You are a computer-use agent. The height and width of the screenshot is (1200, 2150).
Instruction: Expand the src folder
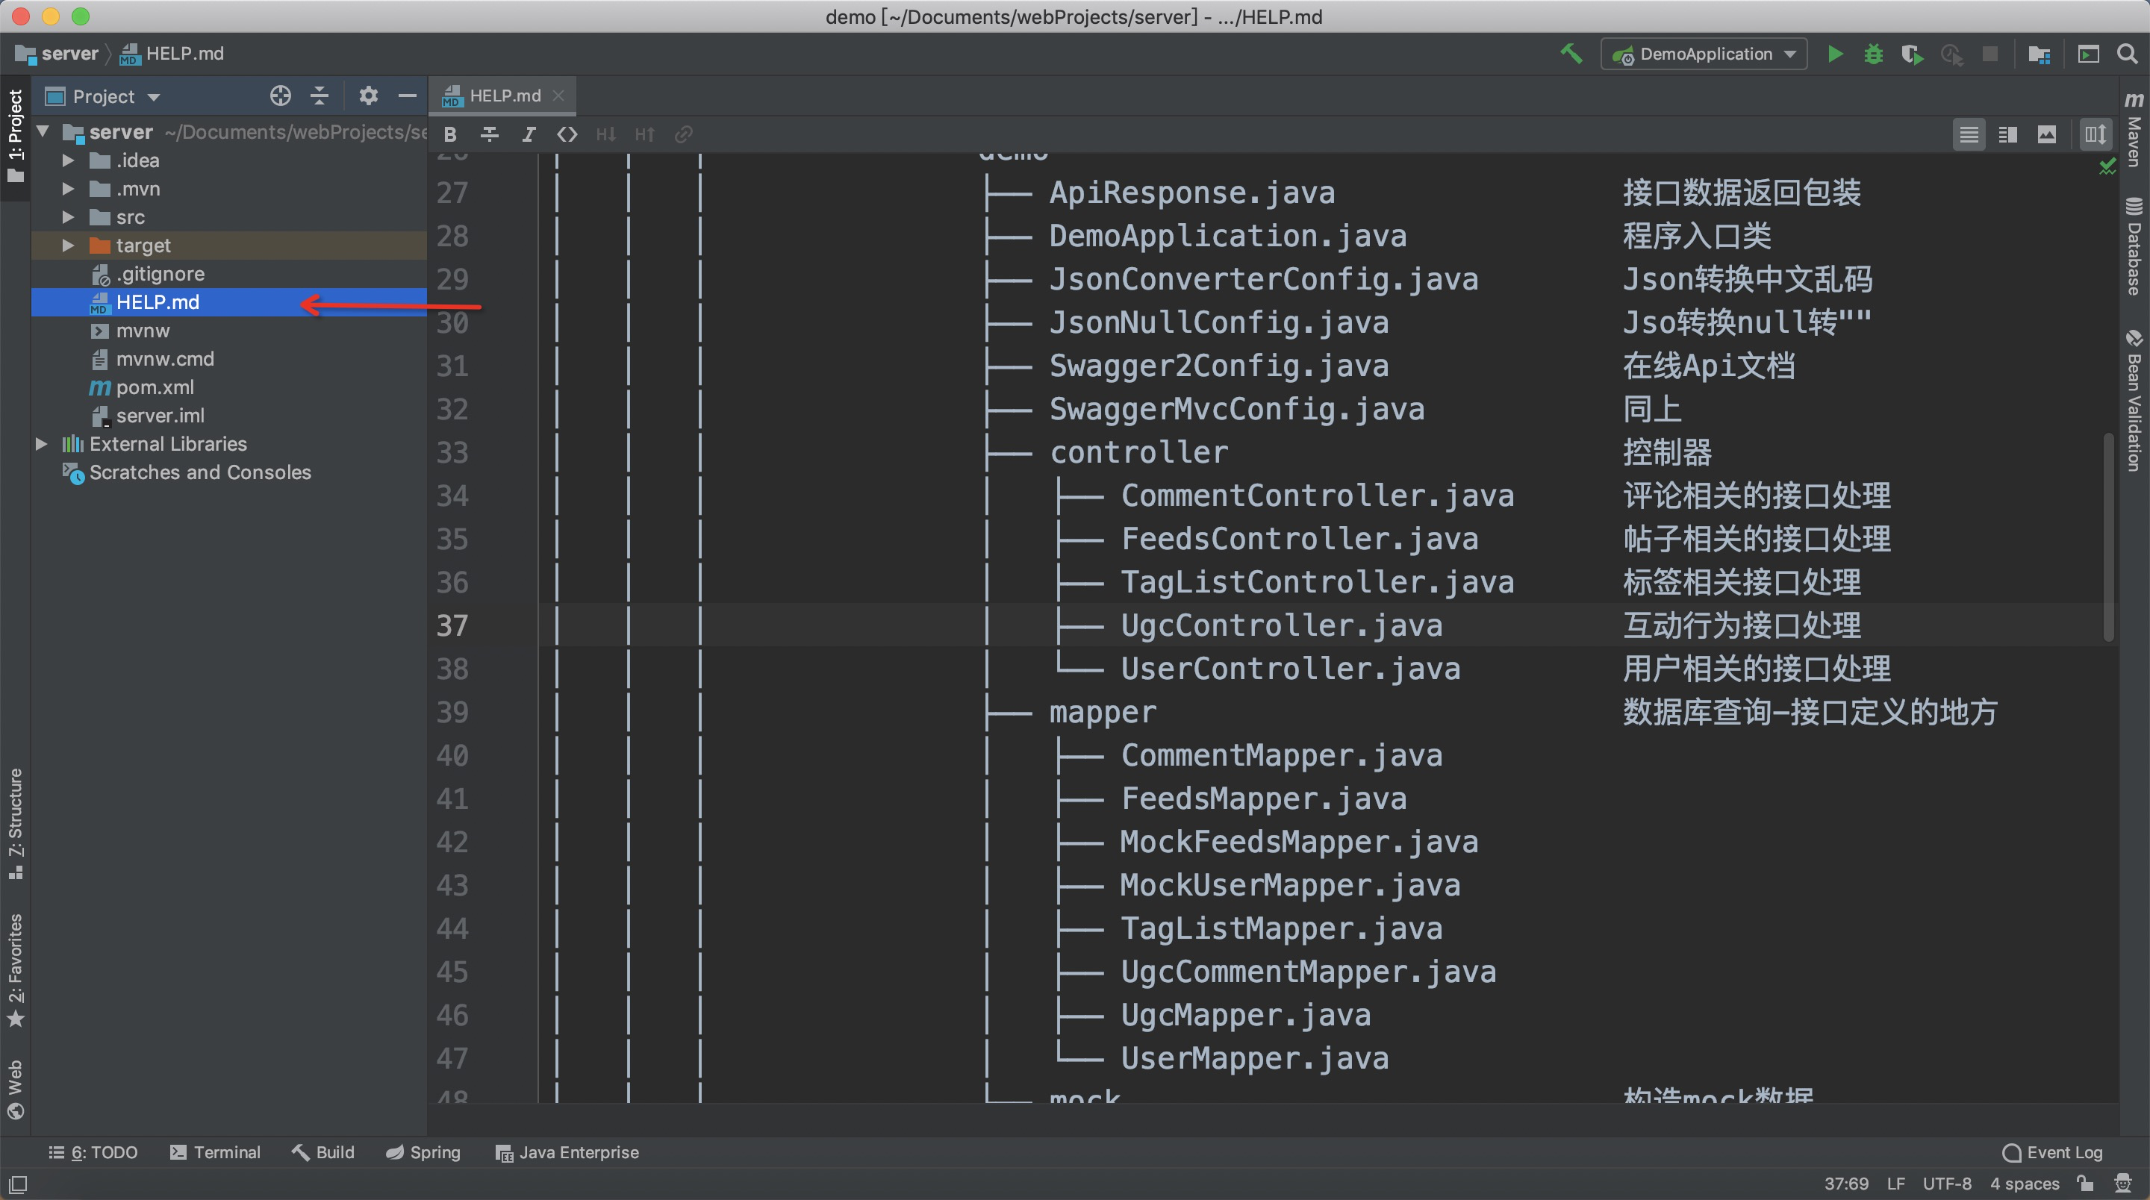[69, 217]
